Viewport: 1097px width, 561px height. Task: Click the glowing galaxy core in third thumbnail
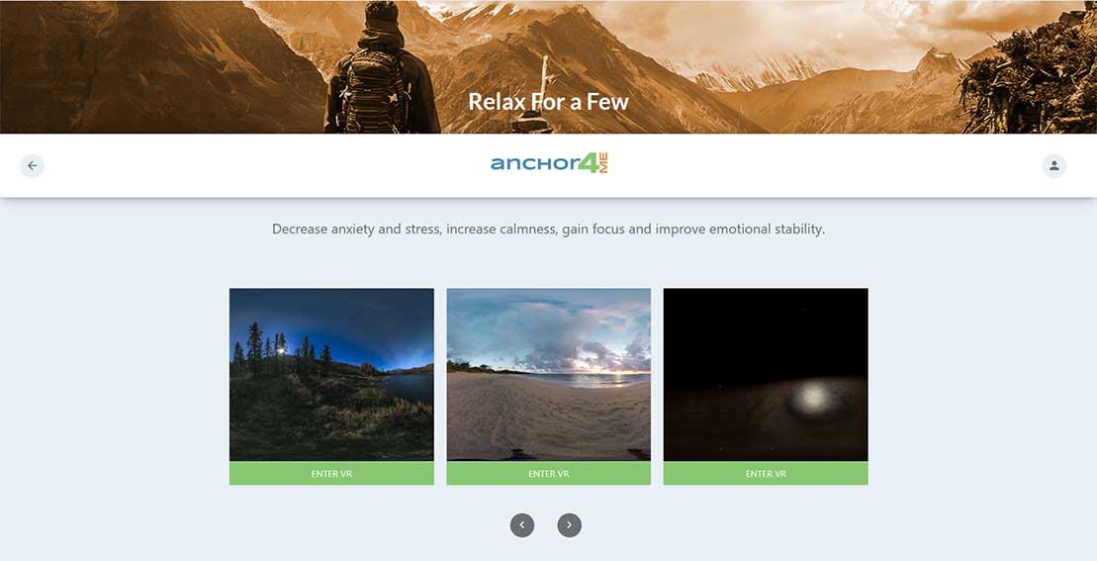coord(813,399)
